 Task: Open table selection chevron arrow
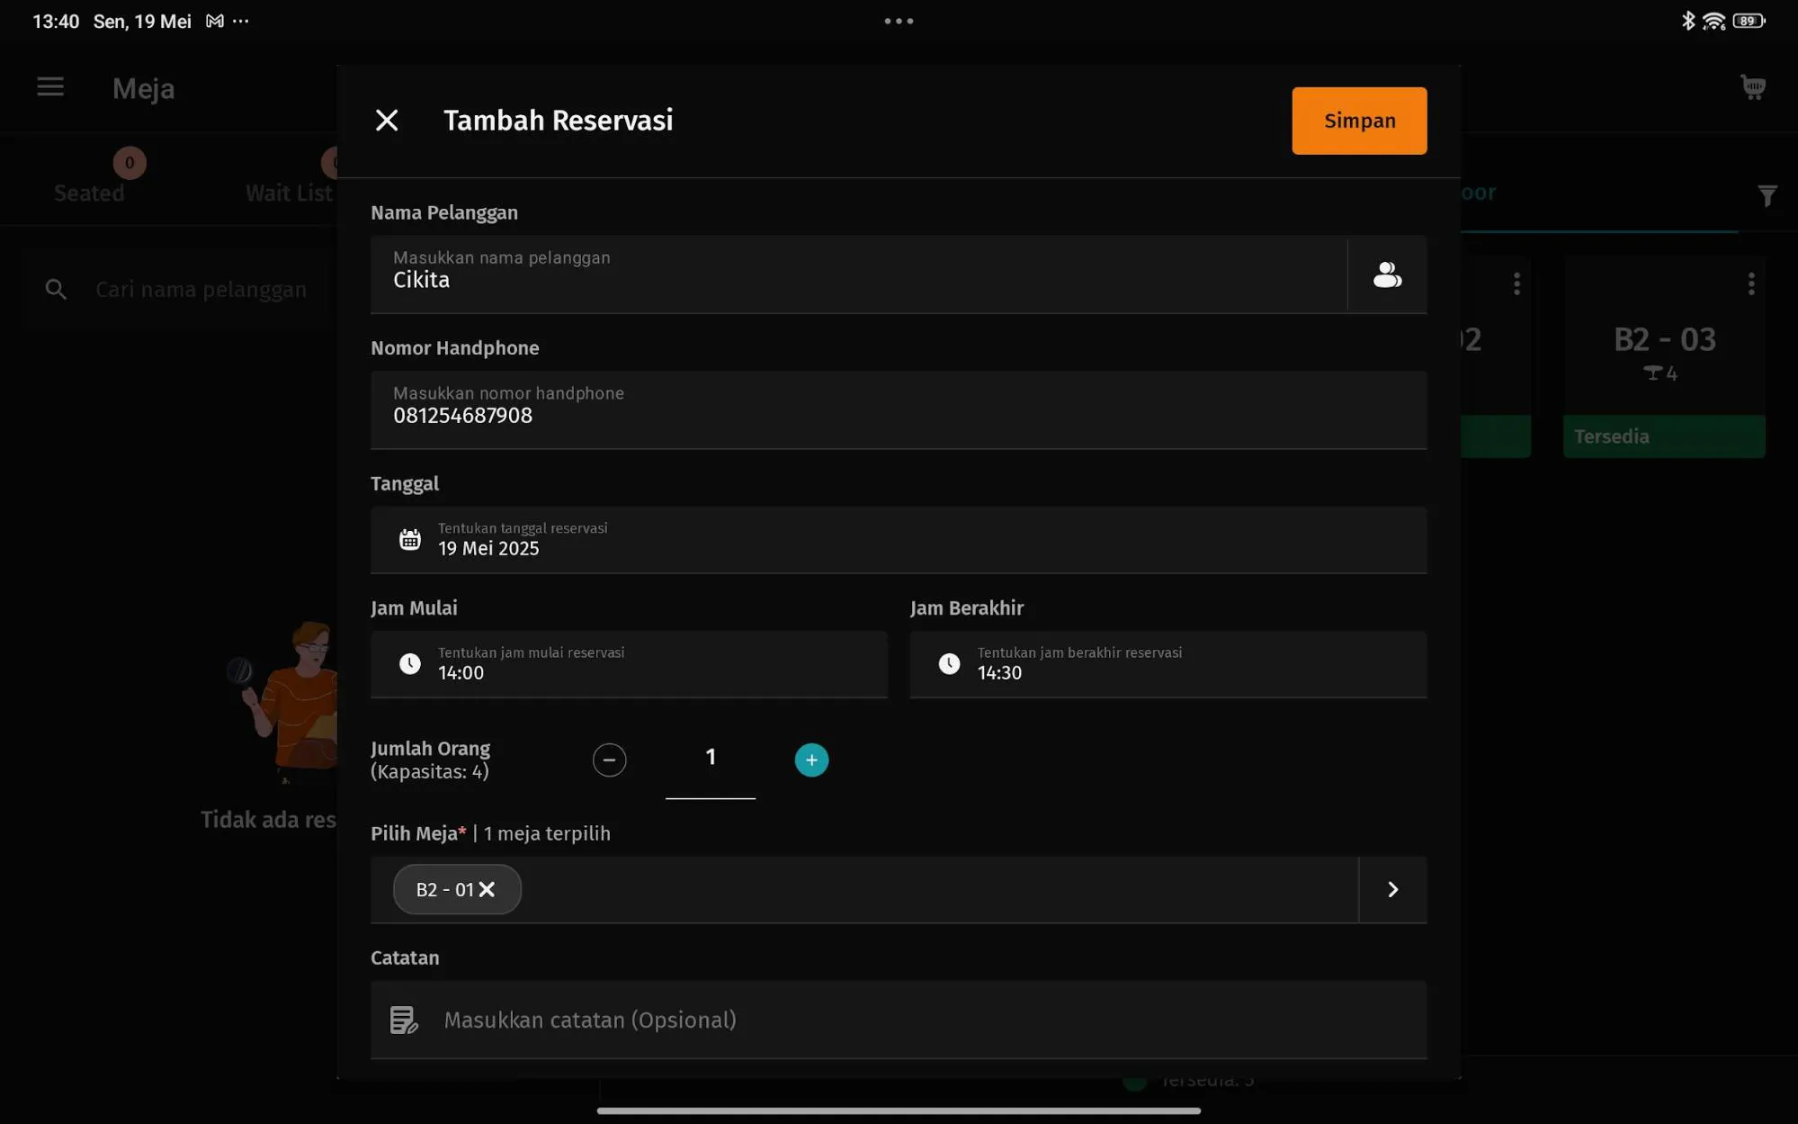pos(1392,889)
